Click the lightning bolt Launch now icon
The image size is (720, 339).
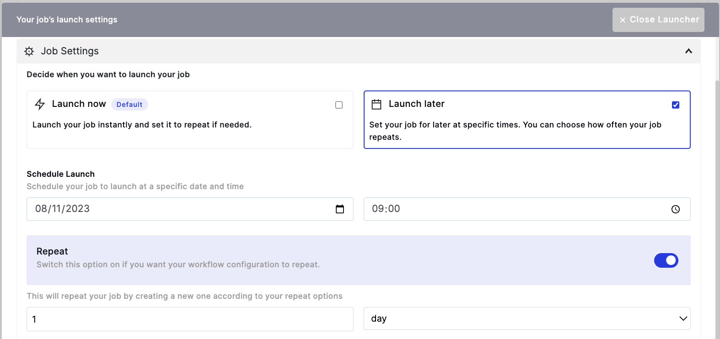click(x=40, y=104)
